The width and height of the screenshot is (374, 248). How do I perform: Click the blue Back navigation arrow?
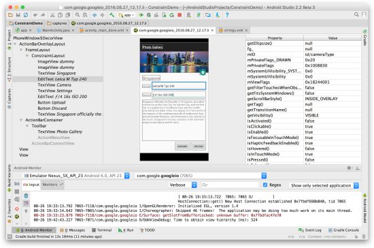(x=95, y=15)
